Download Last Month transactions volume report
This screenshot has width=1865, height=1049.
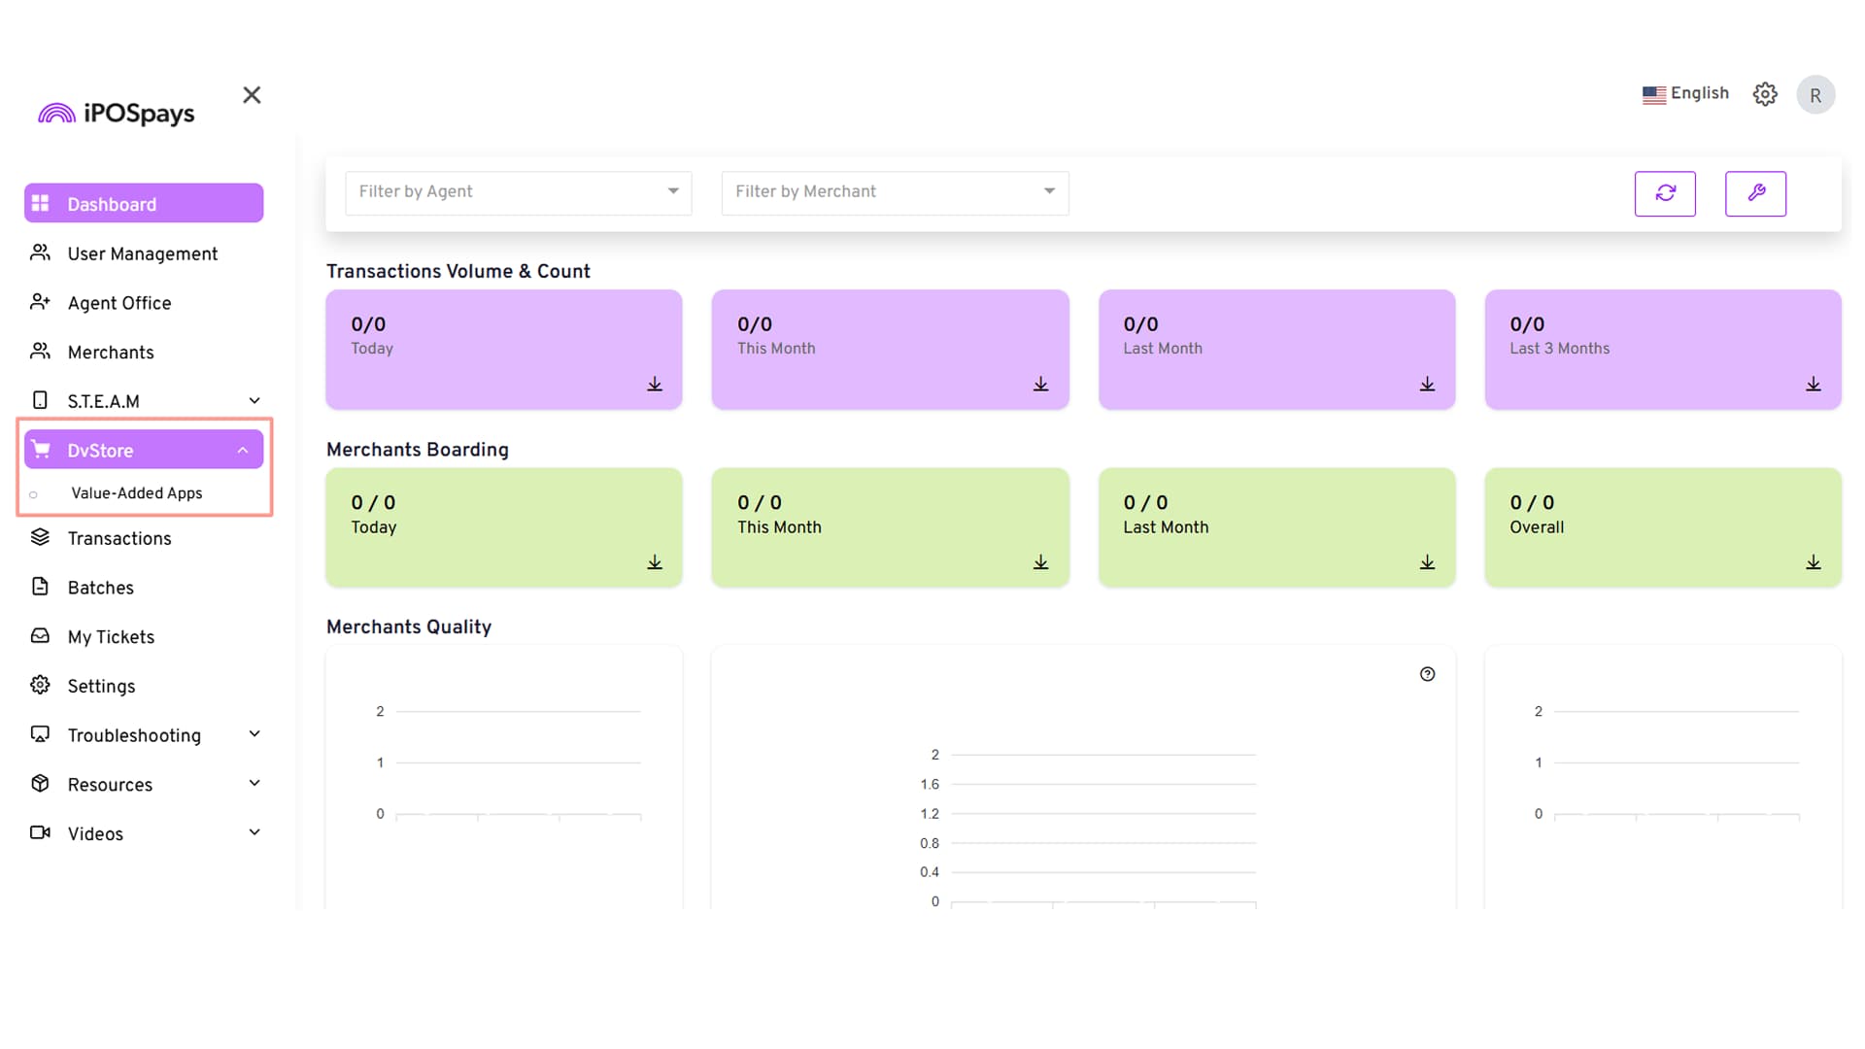tap(1427, 385)
